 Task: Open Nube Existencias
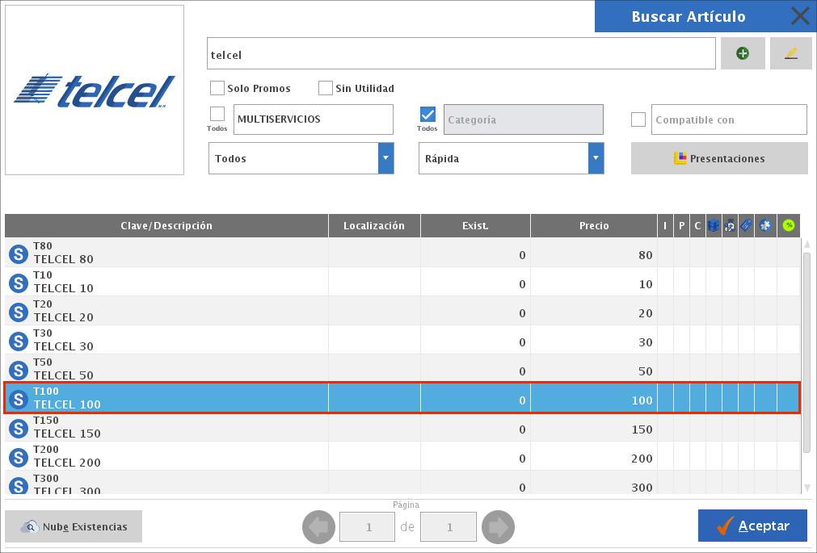click(x=74, y=526)
